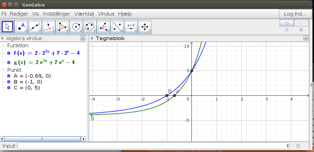Open the Vindue menu

(x=106, y=14)
